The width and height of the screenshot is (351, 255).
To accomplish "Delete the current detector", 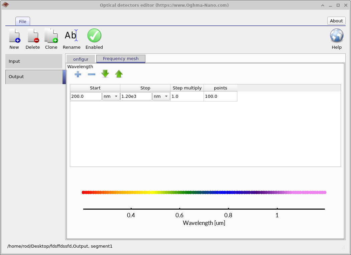I will (x=32, y=38).
